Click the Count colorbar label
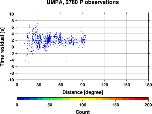The width and height of the screenshot is (152, 114). [x=83, y=112]
